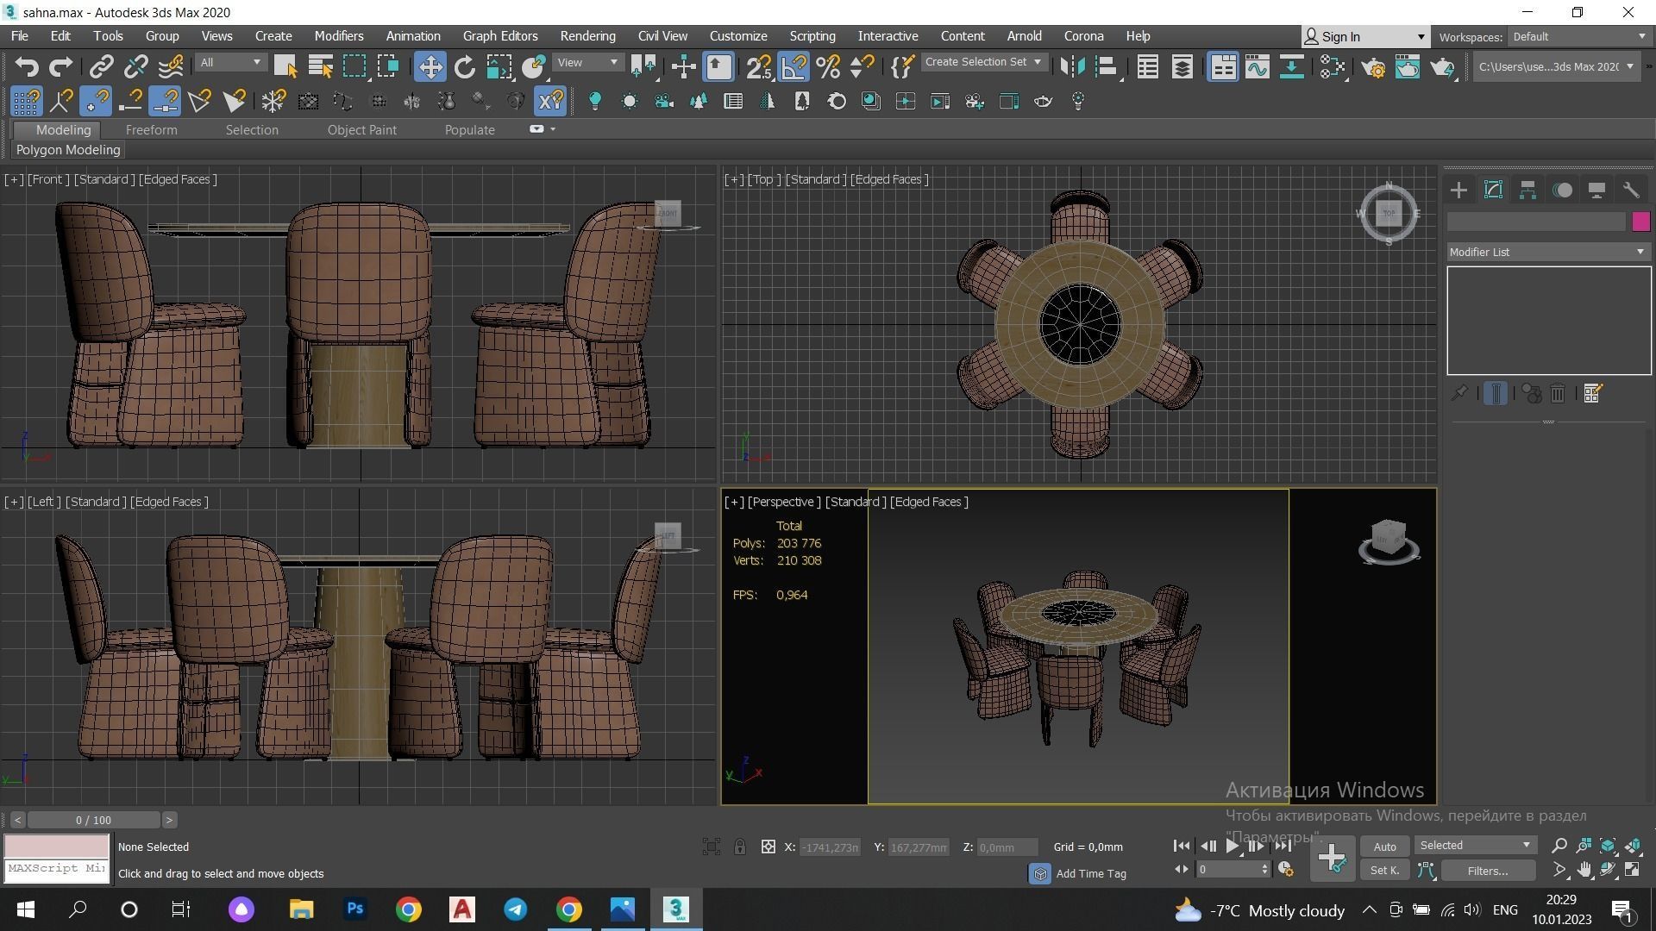Switch to the Object Paint tab
1656x931 pixels.
click(361, 130)
